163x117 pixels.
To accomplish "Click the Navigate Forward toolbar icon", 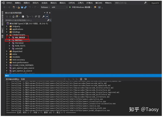I will pos(9,7).
